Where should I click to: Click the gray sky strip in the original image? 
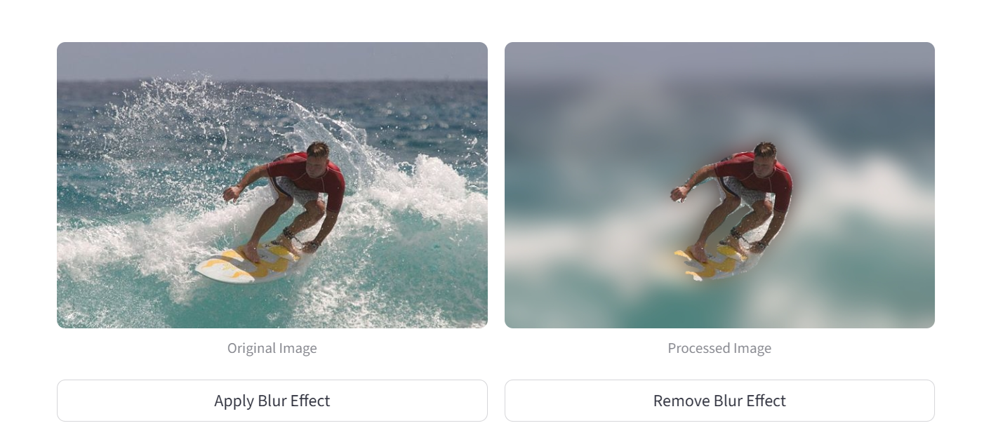(x=272, y=60)
